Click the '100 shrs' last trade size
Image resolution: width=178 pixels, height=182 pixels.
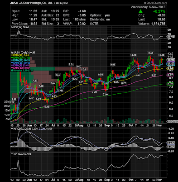[x=79, y=20]
